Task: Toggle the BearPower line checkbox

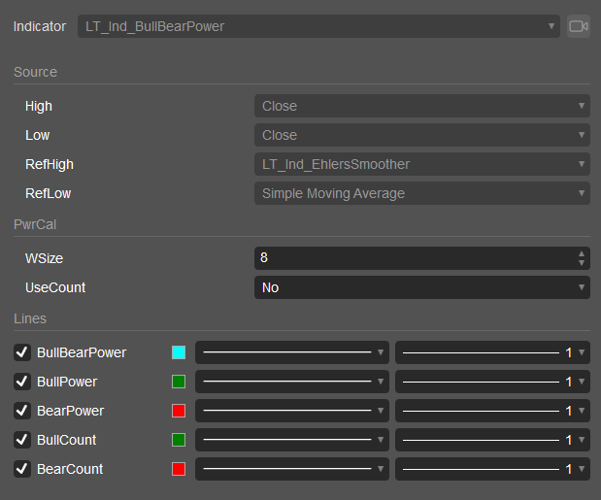Action: pos(22,411)
